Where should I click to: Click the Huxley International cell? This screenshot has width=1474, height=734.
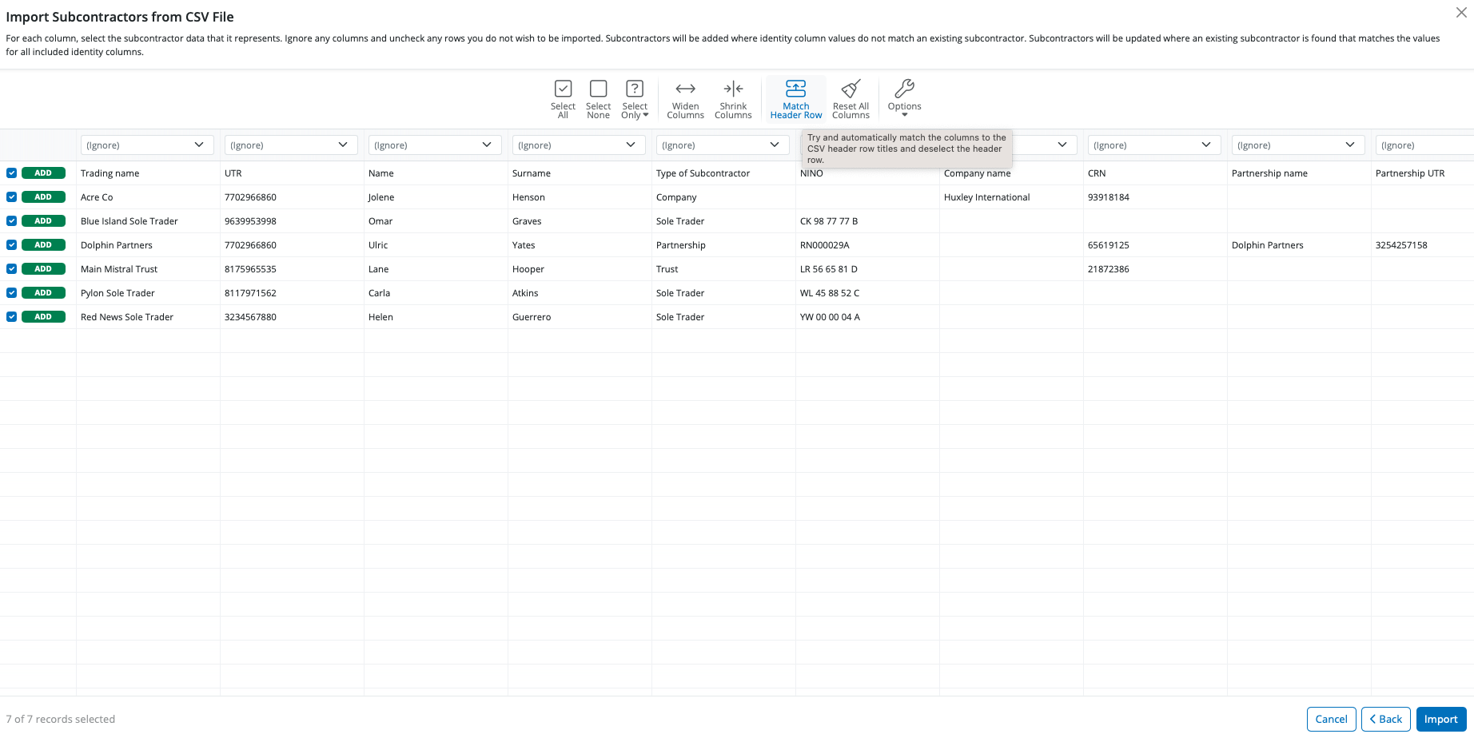click(x=986, y=197)
